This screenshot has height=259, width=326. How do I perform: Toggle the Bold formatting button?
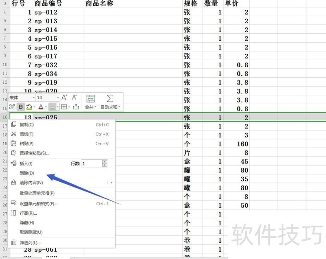tap(21, 107)
